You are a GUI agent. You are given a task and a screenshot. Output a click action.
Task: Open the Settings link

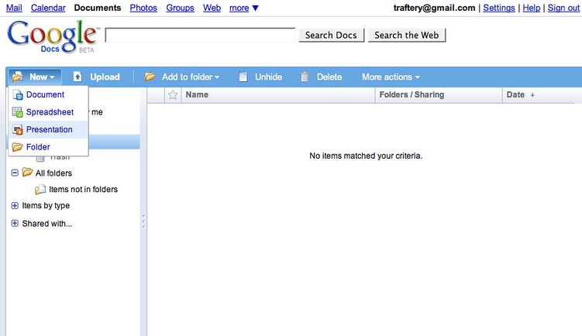click(x=499, y=8)
